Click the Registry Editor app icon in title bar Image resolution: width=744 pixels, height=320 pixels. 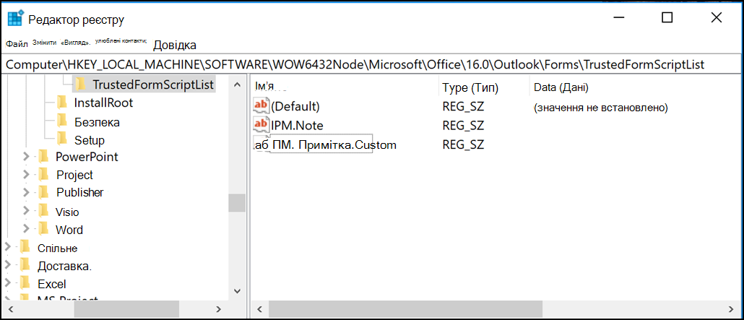(x=16, y=17)
